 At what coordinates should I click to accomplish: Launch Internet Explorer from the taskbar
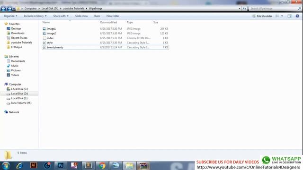pos(19,166)
